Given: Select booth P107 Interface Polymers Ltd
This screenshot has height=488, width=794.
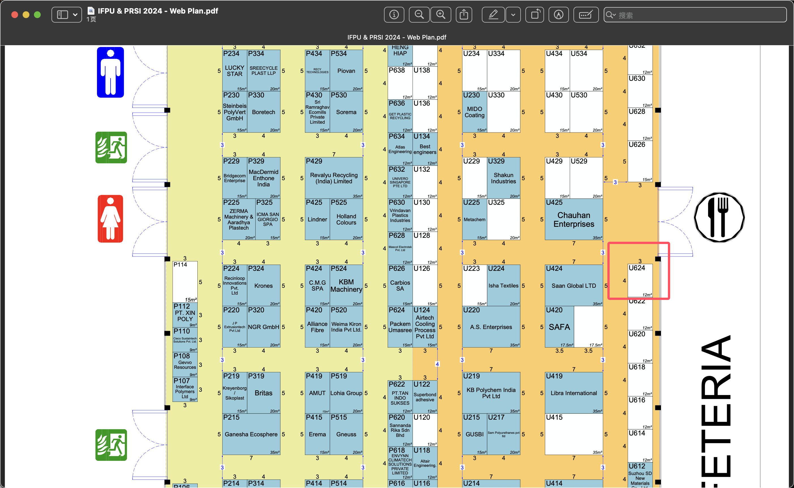Looking at the screenshot, I should 185,389.
